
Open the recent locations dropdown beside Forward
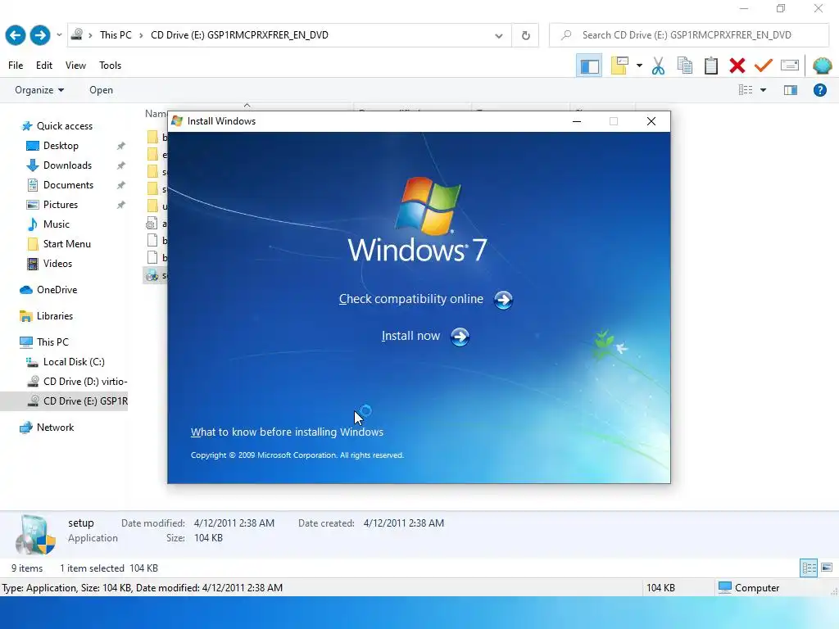(x=59, y=35)
